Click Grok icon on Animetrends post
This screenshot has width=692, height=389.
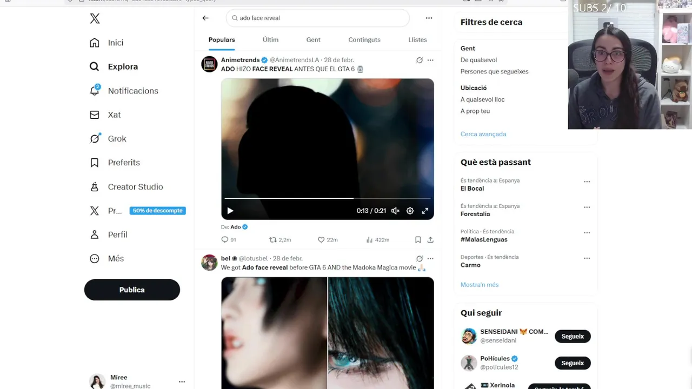[x=419, y=60]
